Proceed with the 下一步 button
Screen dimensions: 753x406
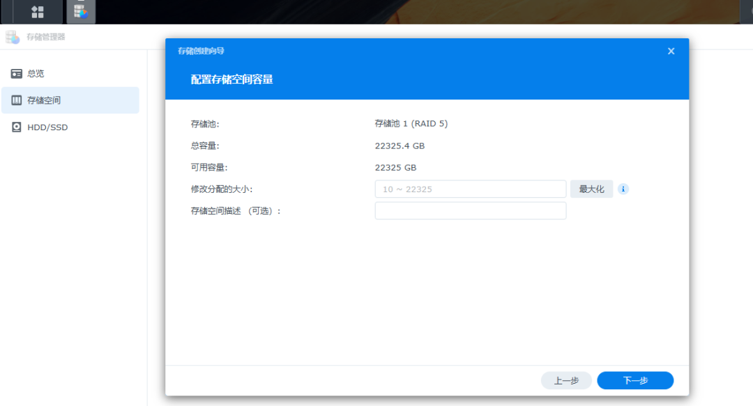click(x=635, y=380)
